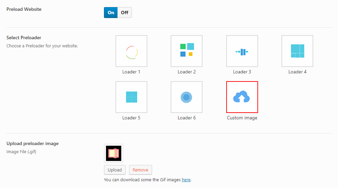The width and height of the screenshot is (338, 188).
Task: Choose the Loader 5 four-square tile
Action: pos(131,97)
